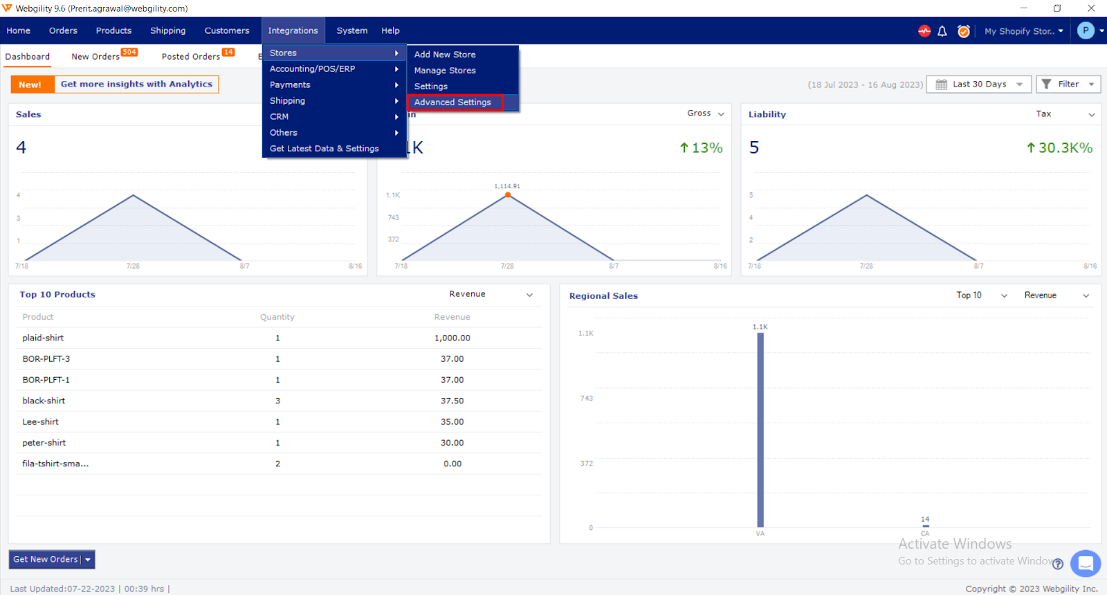
Task: Open the user profile avatar P
Action: pos(1086,30)
